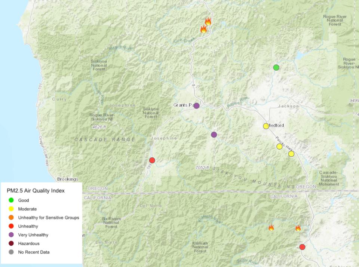Click the green Good legend swatch
Image resolution: width=359 pixels, height=267 pixels.
(11, 200)
